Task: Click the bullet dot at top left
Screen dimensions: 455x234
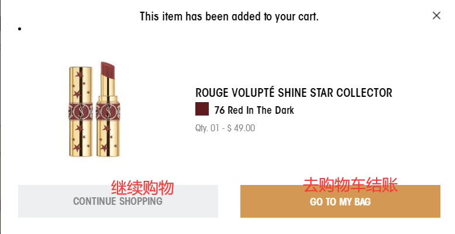Action: click(20, 29)
